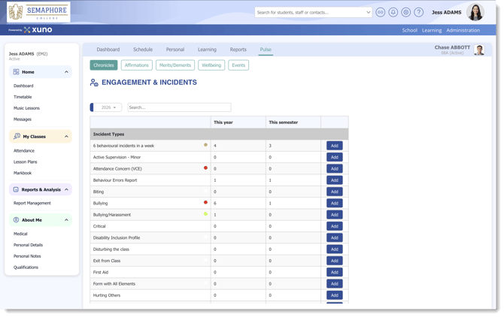504x317 pixels.
Task: Switch to the Learning tab
Action: click(x=207, y=50)
